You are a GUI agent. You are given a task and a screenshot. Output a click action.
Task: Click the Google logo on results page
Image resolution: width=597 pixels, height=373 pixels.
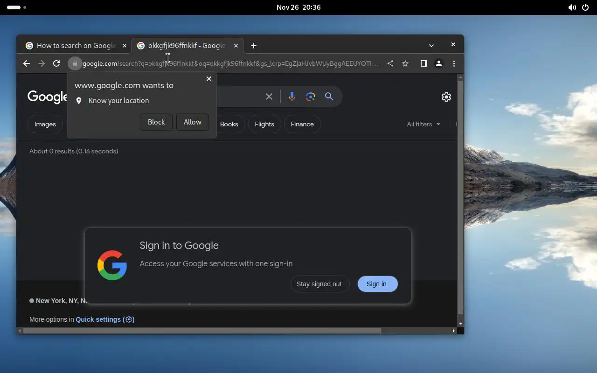[48, 97]
